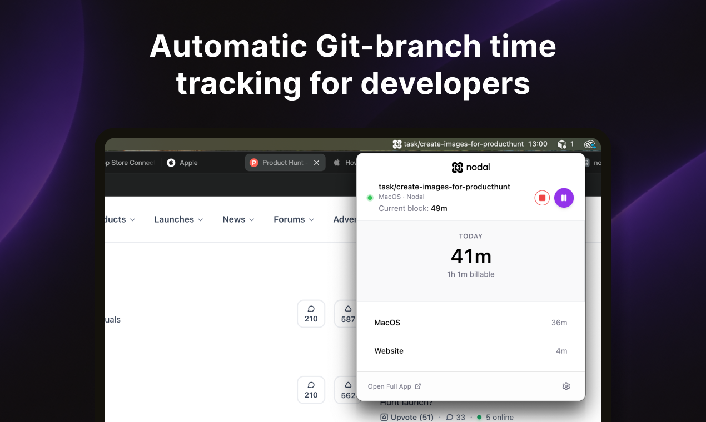Click the Apple tab favicon

click(x=171, y=163)
